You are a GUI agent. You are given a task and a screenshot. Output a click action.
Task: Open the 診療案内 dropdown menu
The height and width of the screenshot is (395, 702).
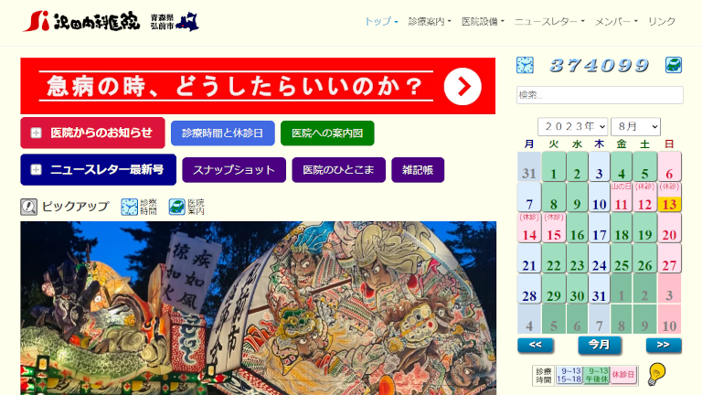tap(430, 22)
